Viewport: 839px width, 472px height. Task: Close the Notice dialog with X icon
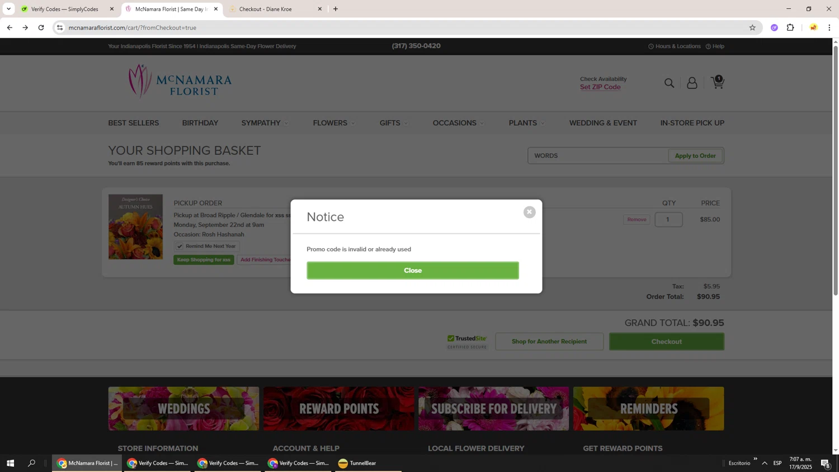coord(529,212)
